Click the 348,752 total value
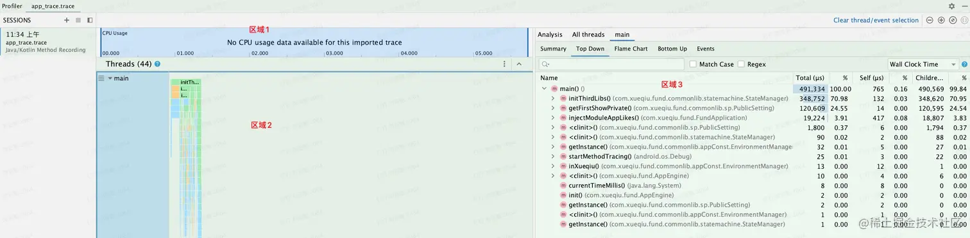The width and height of the screenshot is (970, 238). [812, 99]
